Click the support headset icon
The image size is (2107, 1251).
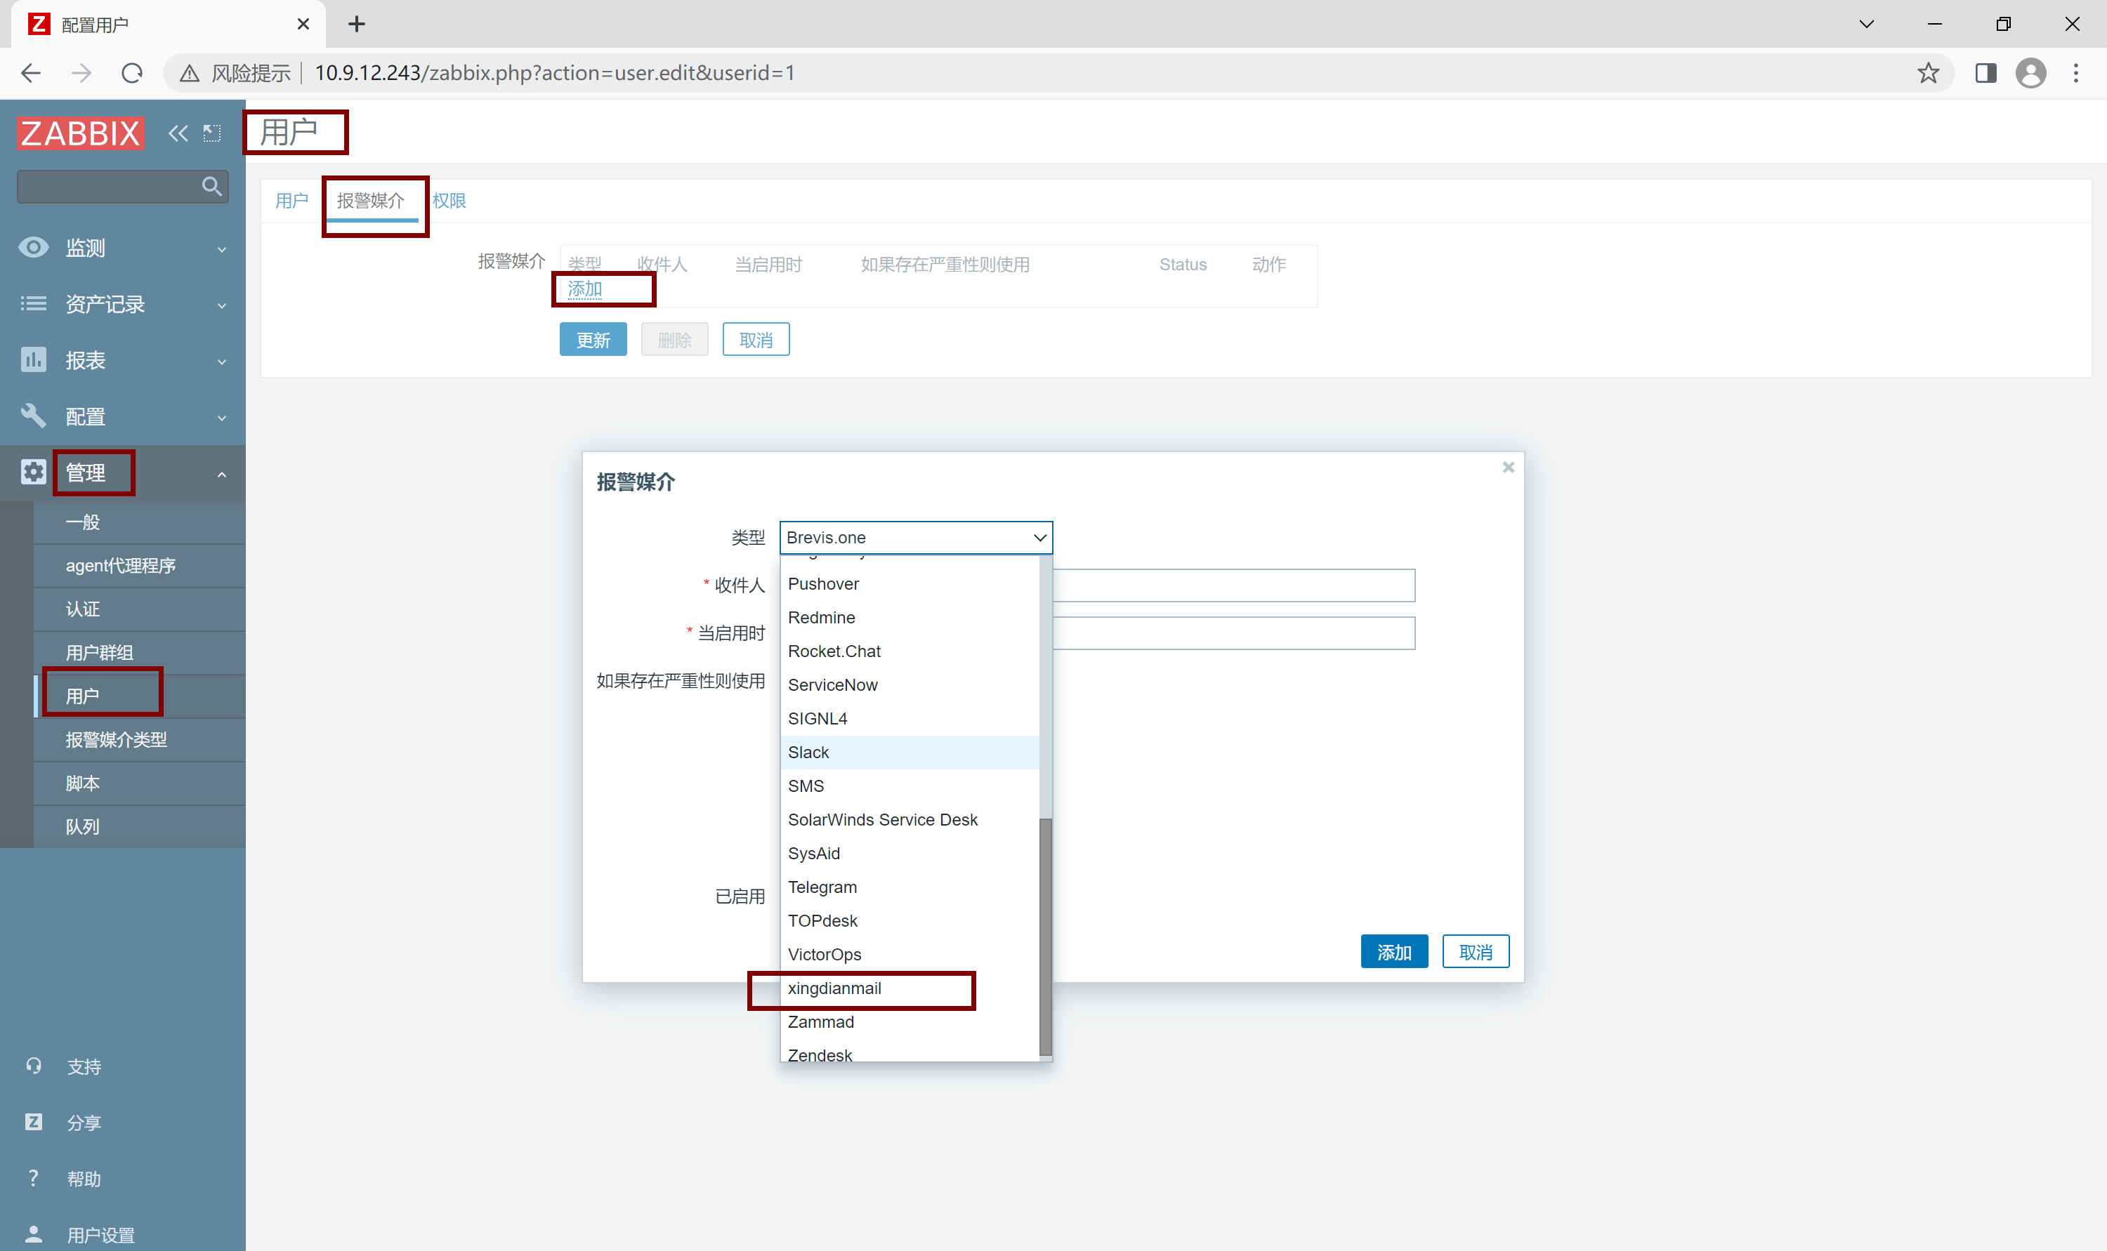click(x=34, y=1066)
